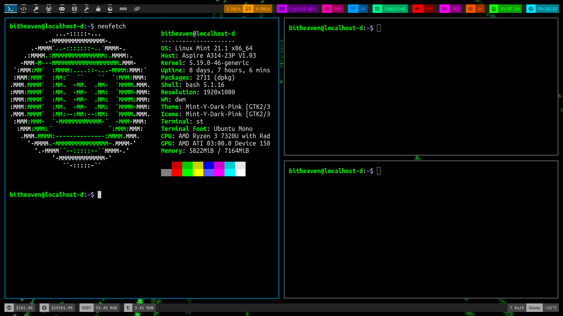Click the date 31.07.23
Viewport: 563px width, 316px height.
pos(510,9)
